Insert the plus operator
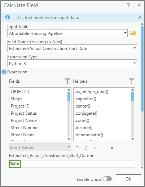 coord(95,148)
